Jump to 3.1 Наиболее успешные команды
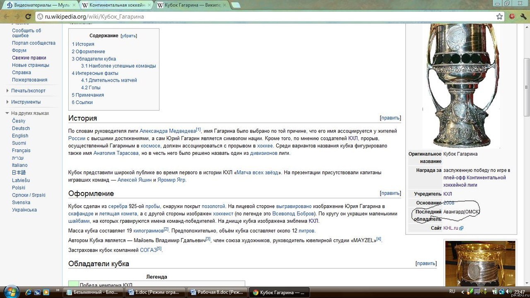 point(118,66)
